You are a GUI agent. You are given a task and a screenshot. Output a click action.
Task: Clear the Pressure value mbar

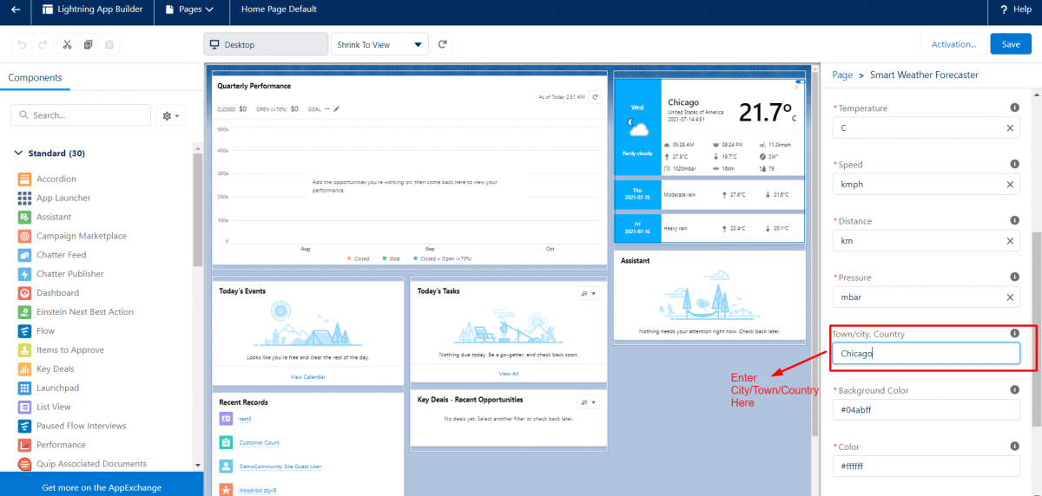(x=1010, y=297)
